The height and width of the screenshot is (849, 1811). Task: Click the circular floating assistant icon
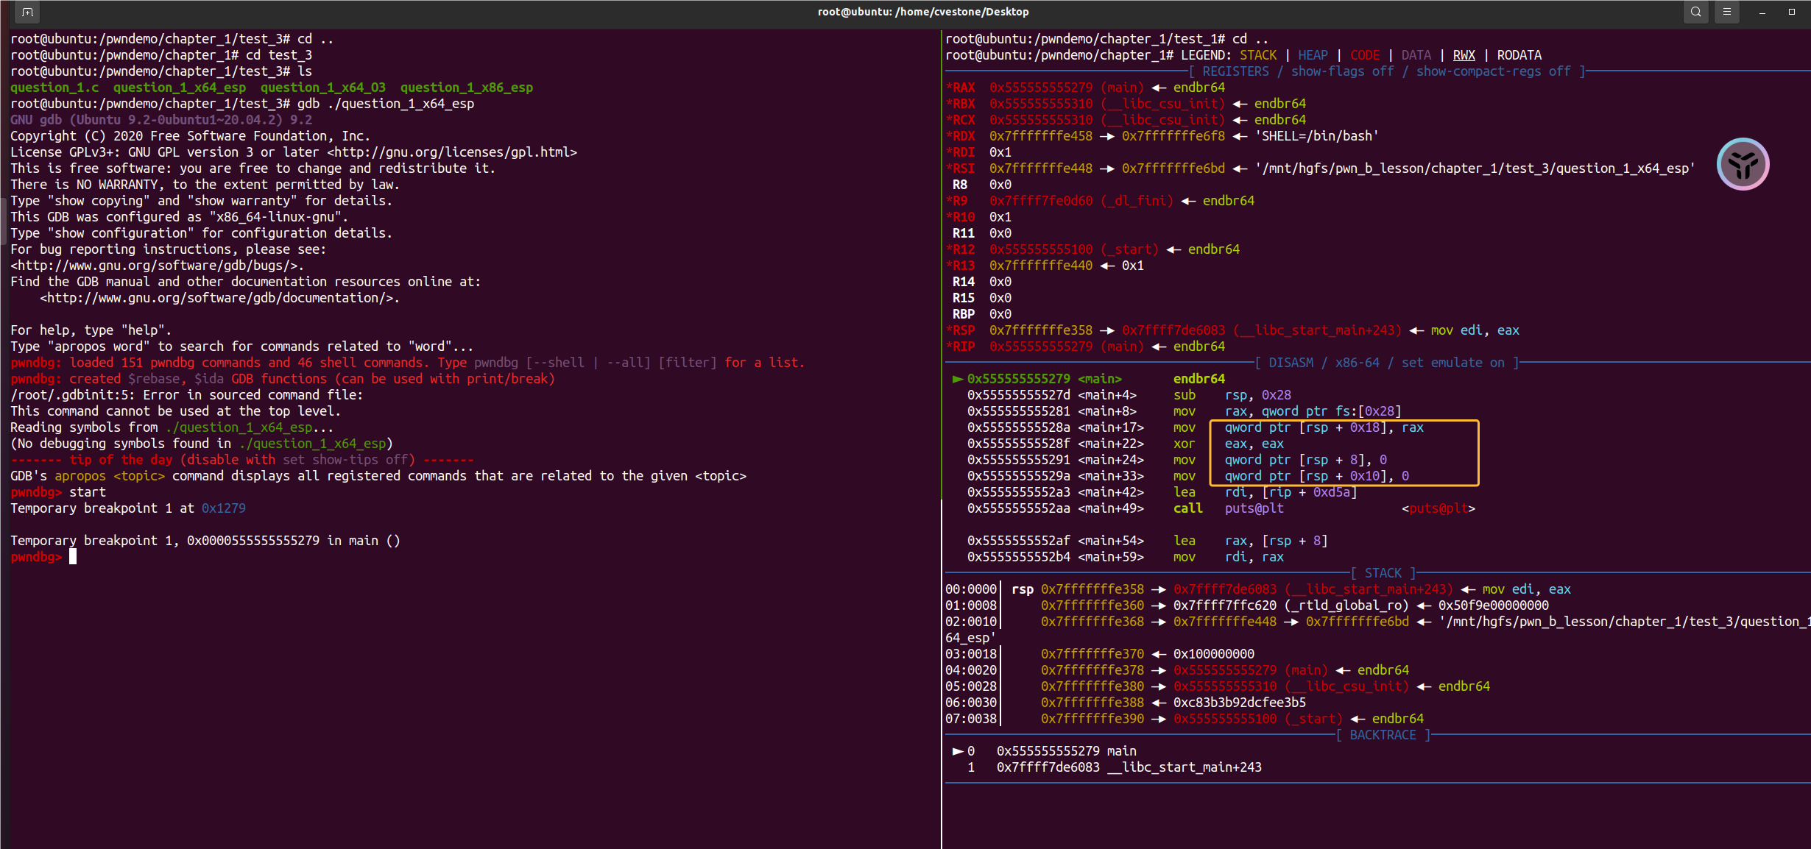click(1743, 164)
